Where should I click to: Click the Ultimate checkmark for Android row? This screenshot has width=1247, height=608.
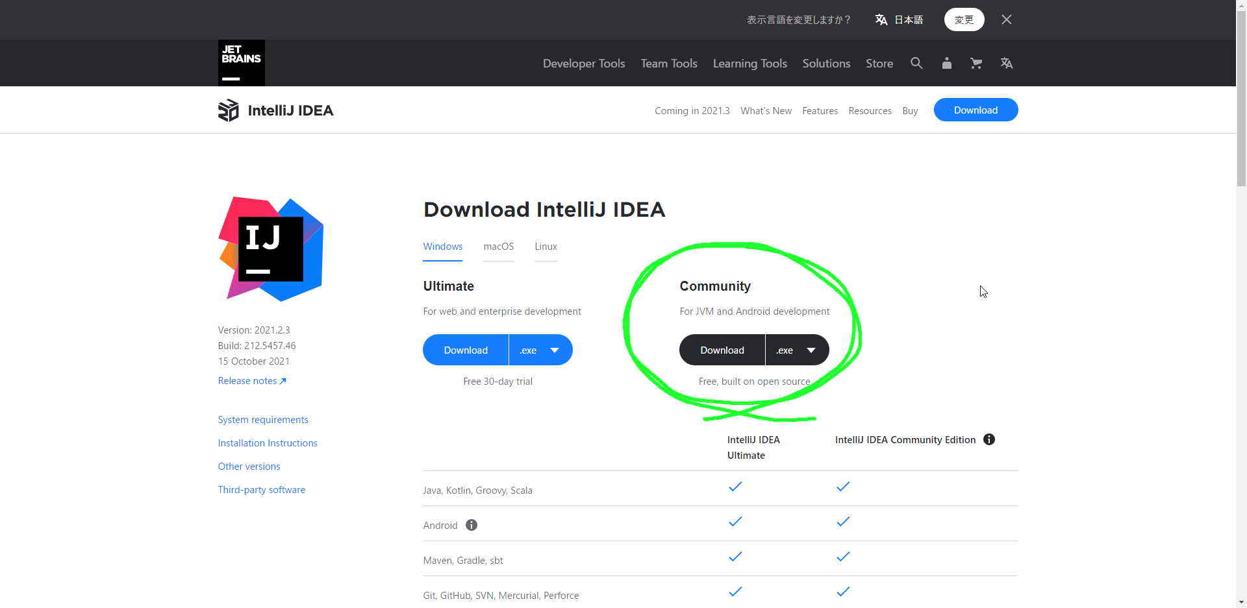[x=735, y=522]
